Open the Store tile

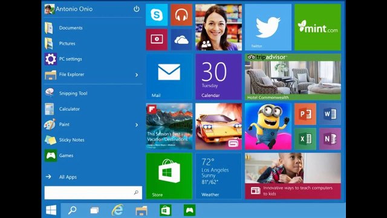click(x=169, y=176)
